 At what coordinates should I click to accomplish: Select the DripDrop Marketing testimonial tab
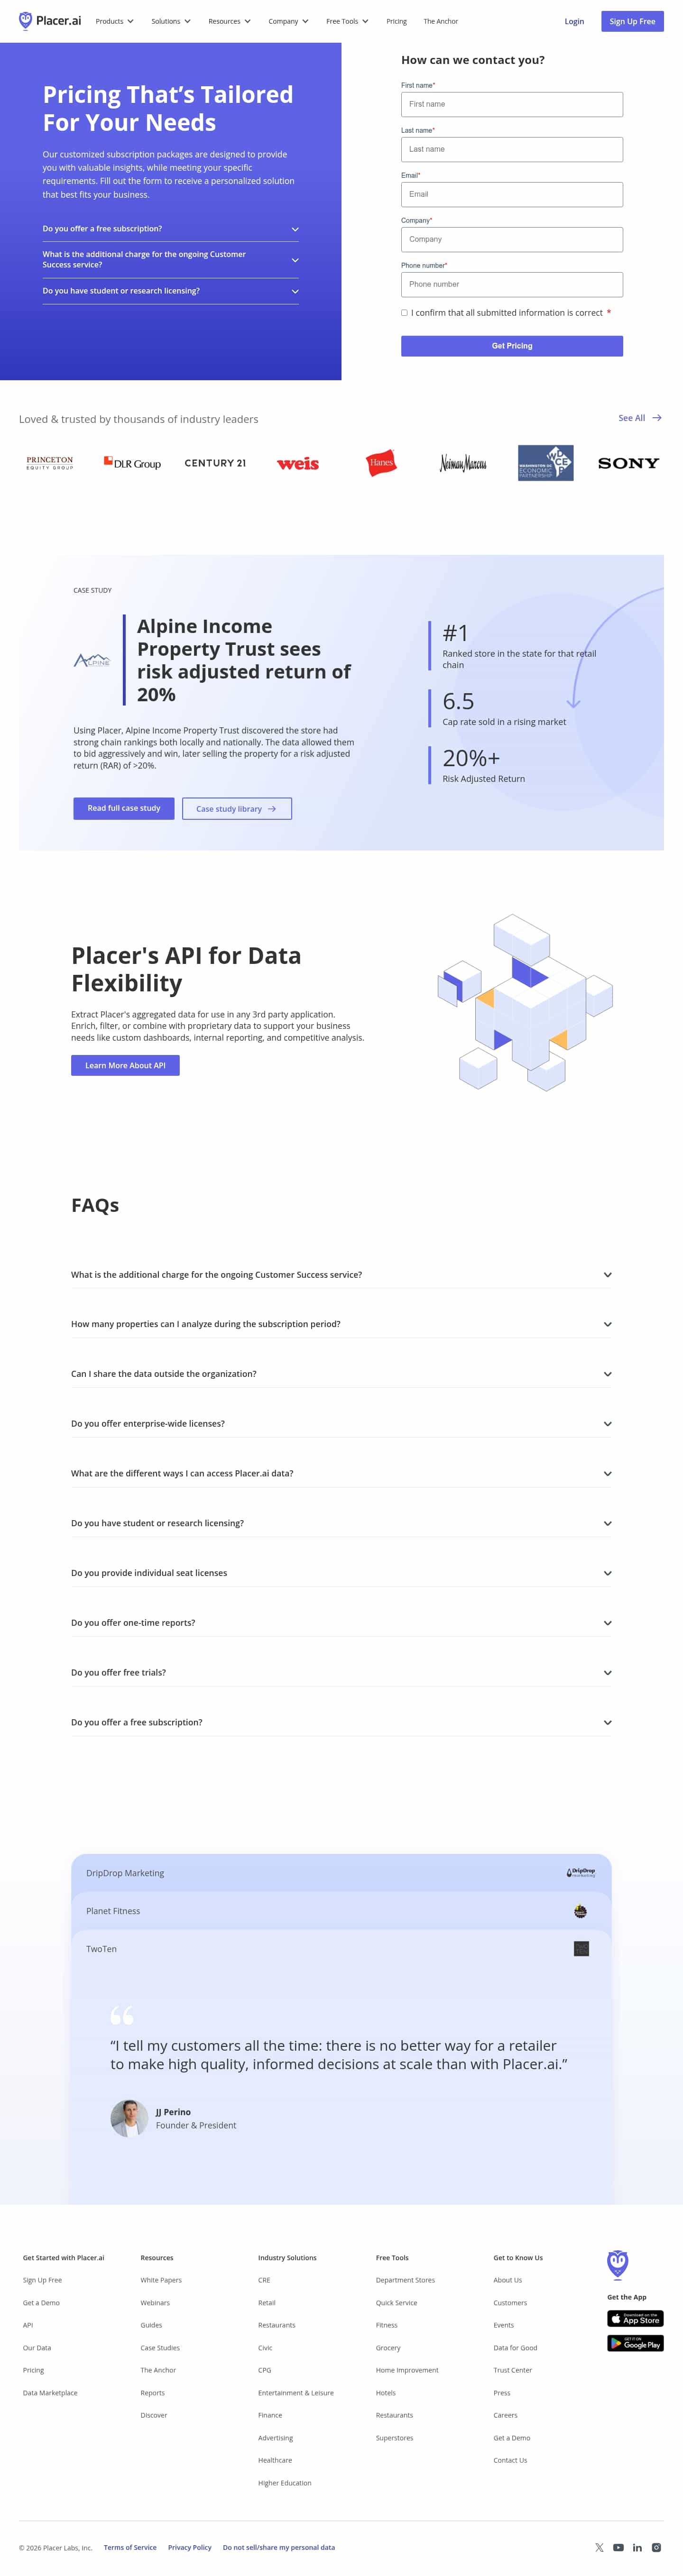[x=341, y=1873]
